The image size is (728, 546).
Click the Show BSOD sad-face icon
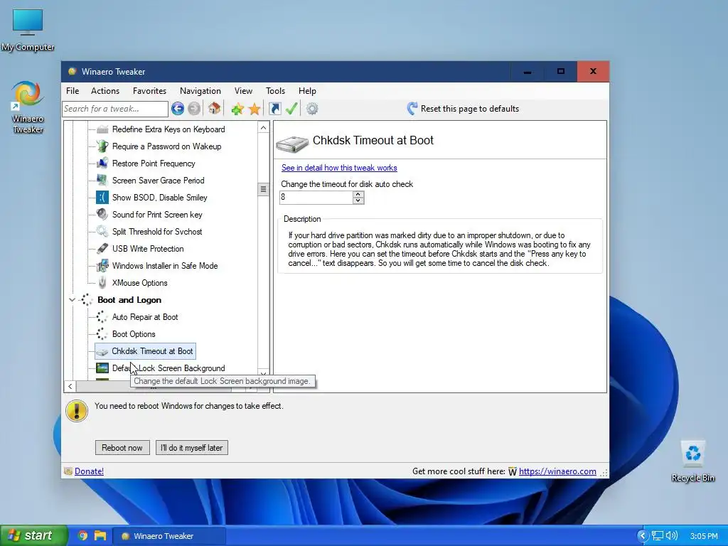pyautogui.click(x=102, y=198)
